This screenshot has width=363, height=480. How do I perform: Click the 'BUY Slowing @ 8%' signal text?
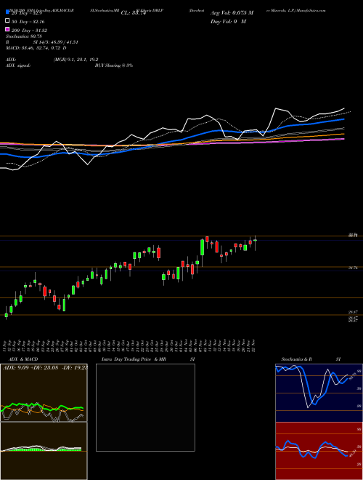coord(114,65)
